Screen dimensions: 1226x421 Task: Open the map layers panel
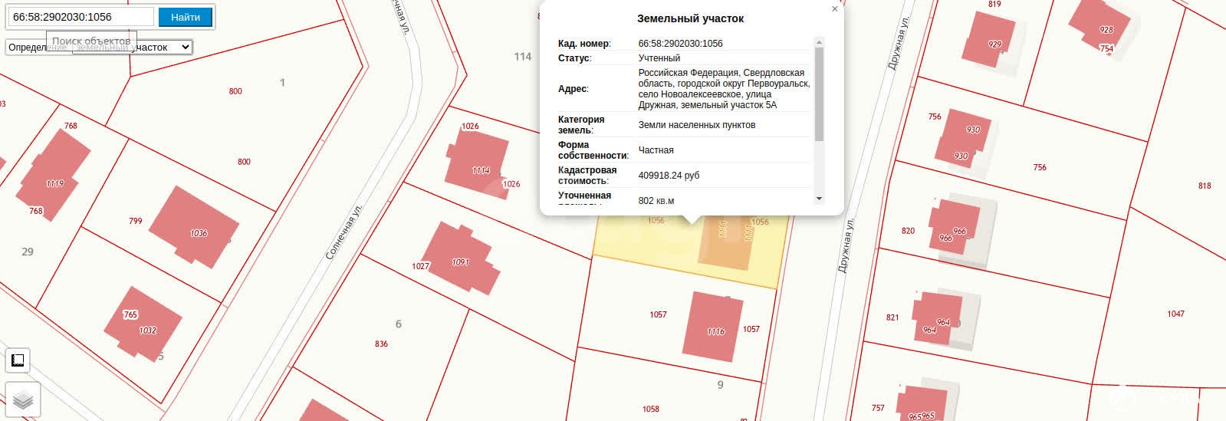point(22,400)
